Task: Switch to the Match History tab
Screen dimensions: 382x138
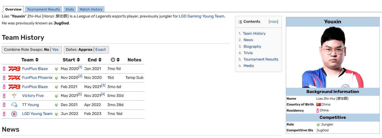Action: [x=91, y=9]
